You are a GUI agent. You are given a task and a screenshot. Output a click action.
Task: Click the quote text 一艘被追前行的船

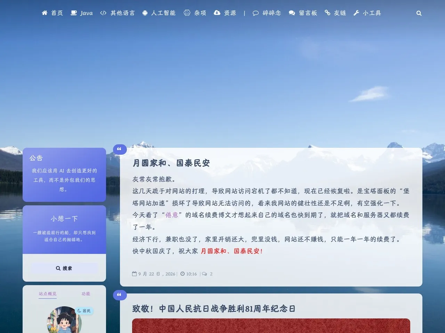point(64,236)
